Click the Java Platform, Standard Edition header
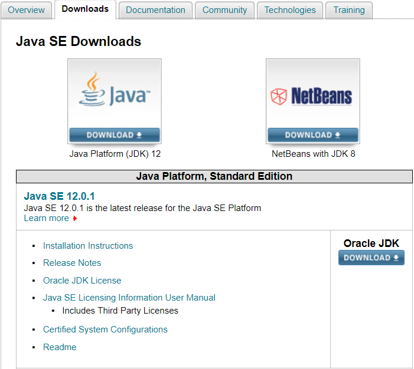The height and width of the screenshot is (369, 414). point(214,176)
